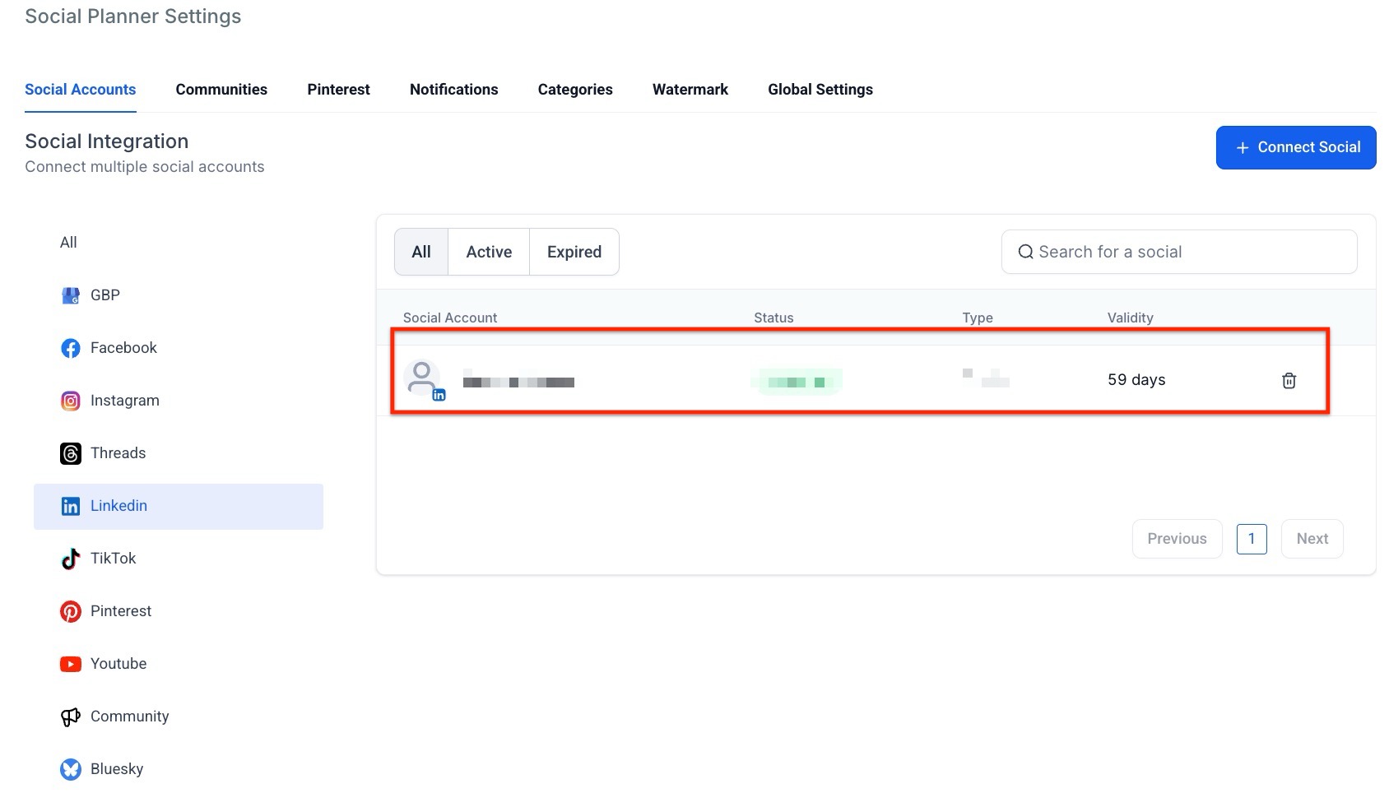Select the Facebook logo icon
This screenshot has width=1389, height=793.
tap(71, 348)
